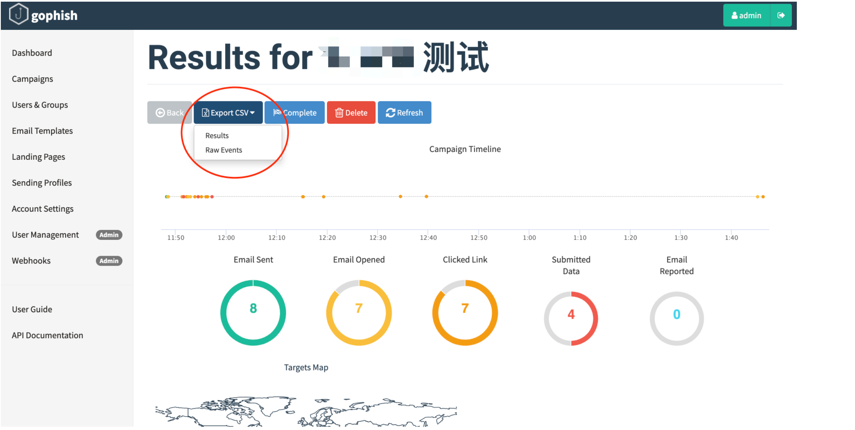Open the Webhooks admin page
The image size is (855, 430).
point(31,261)
